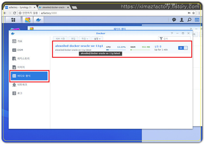Select DSM in the Docker sidebar
This screenshot has height=144, width=204.
coord(29,50)
